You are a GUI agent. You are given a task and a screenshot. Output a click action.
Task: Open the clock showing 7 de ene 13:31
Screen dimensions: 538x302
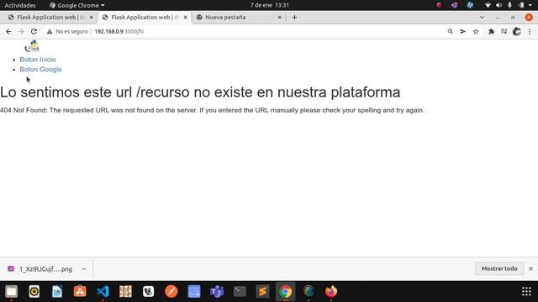point(269,5)
